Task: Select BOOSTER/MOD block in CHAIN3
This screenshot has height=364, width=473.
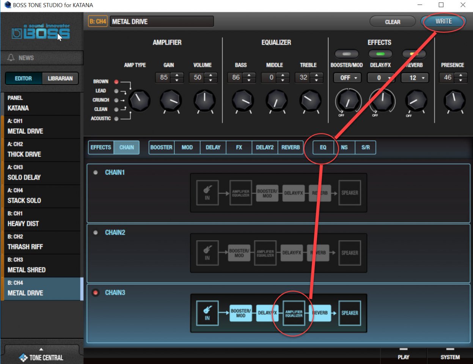Action: coord(240,313)
